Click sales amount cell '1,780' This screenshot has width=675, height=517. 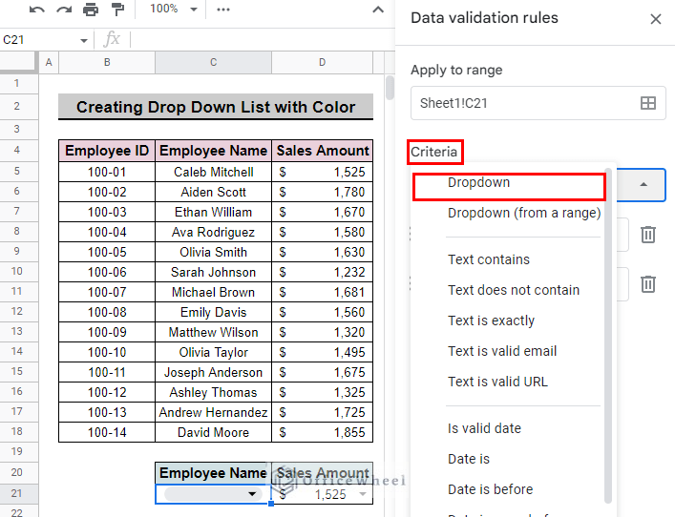click(323, 192)
